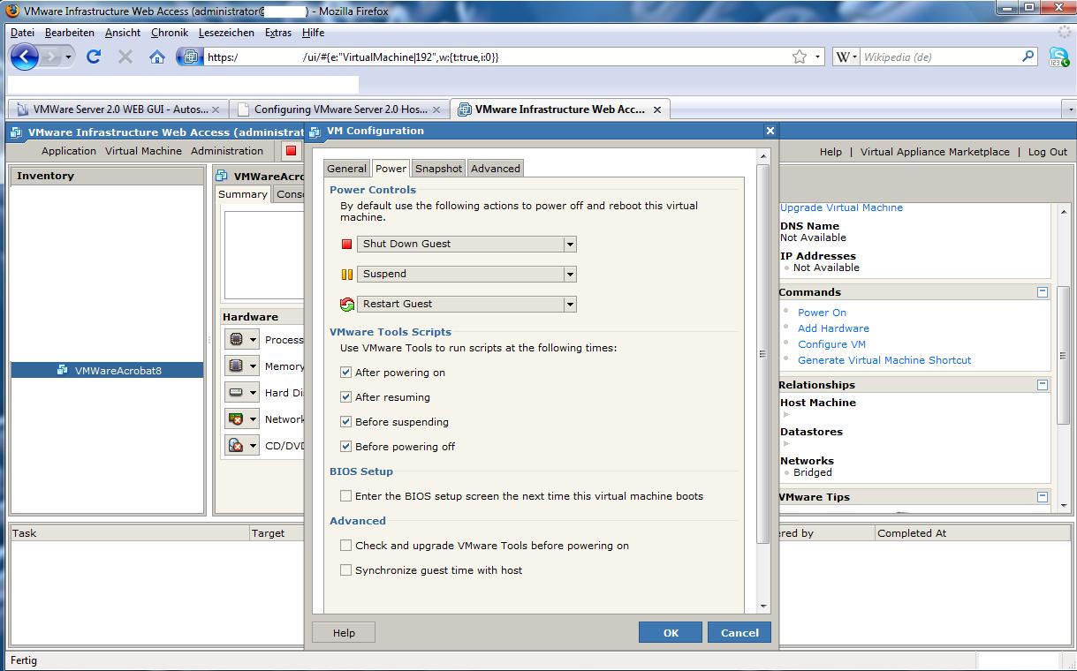This screenshot has height=671, width=1077.
Task: Switch to the General tab in VM Configuration
Action: click(346, 169)
